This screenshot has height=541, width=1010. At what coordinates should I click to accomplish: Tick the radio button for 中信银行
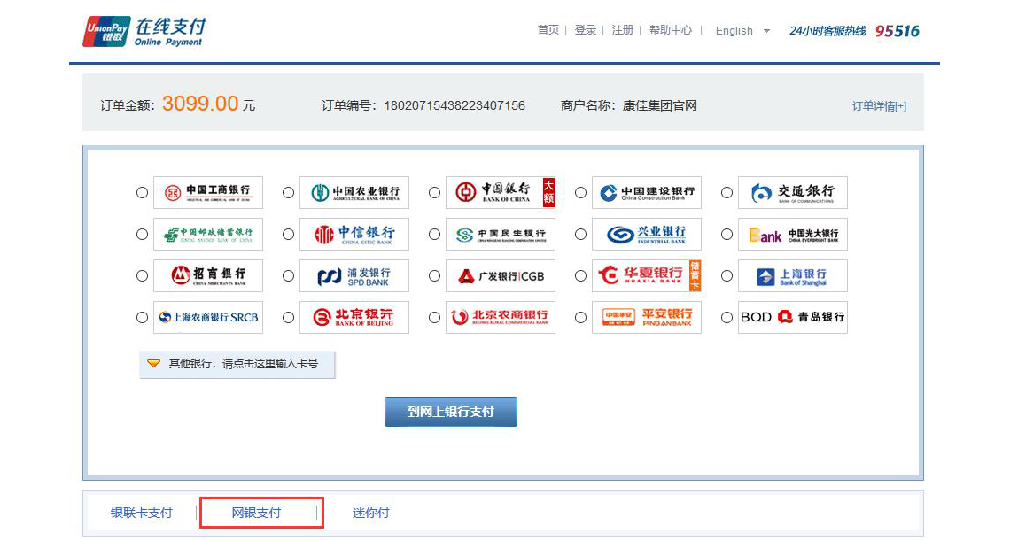click(x=289, y=235)
